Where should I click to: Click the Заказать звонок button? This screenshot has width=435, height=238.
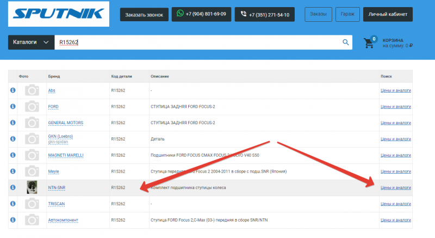pyautogui.click(x=144, y=15)
